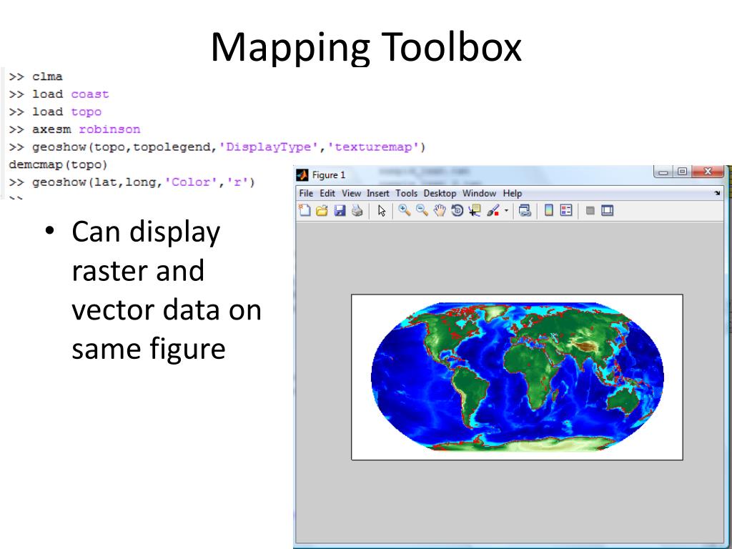The height and width of the screenshot is (549, 732).
Task: Click the 'Mapping Toolbox' slide title
Action: (x=366, y=46)
